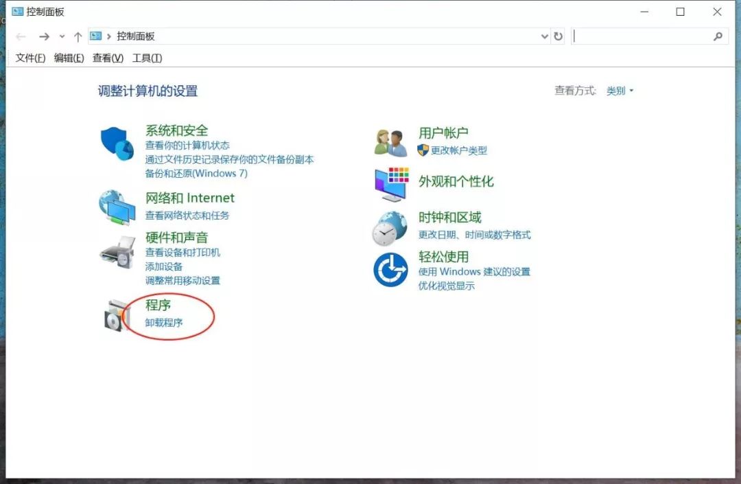Open Appearance and Personalization monitor icon
The width and height of the screenshot is (741, 484).
[x=391, y=185]
